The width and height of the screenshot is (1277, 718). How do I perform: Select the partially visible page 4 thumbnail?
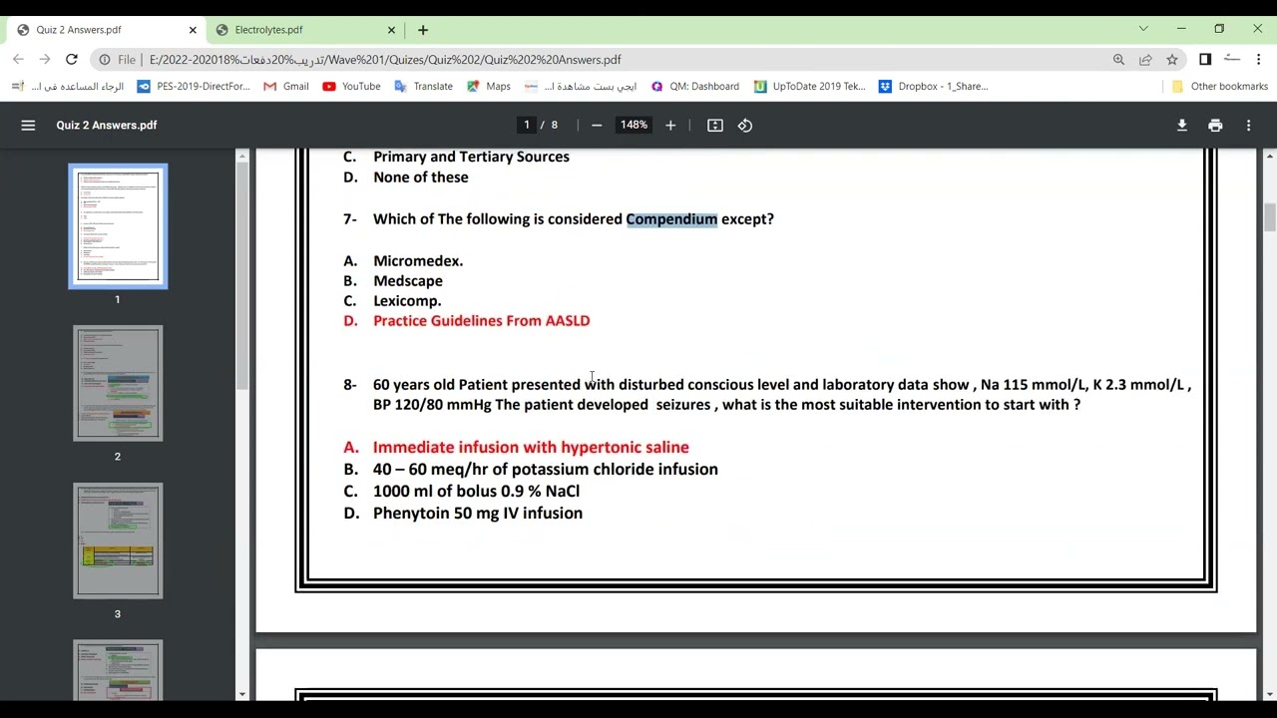[118, 670]
